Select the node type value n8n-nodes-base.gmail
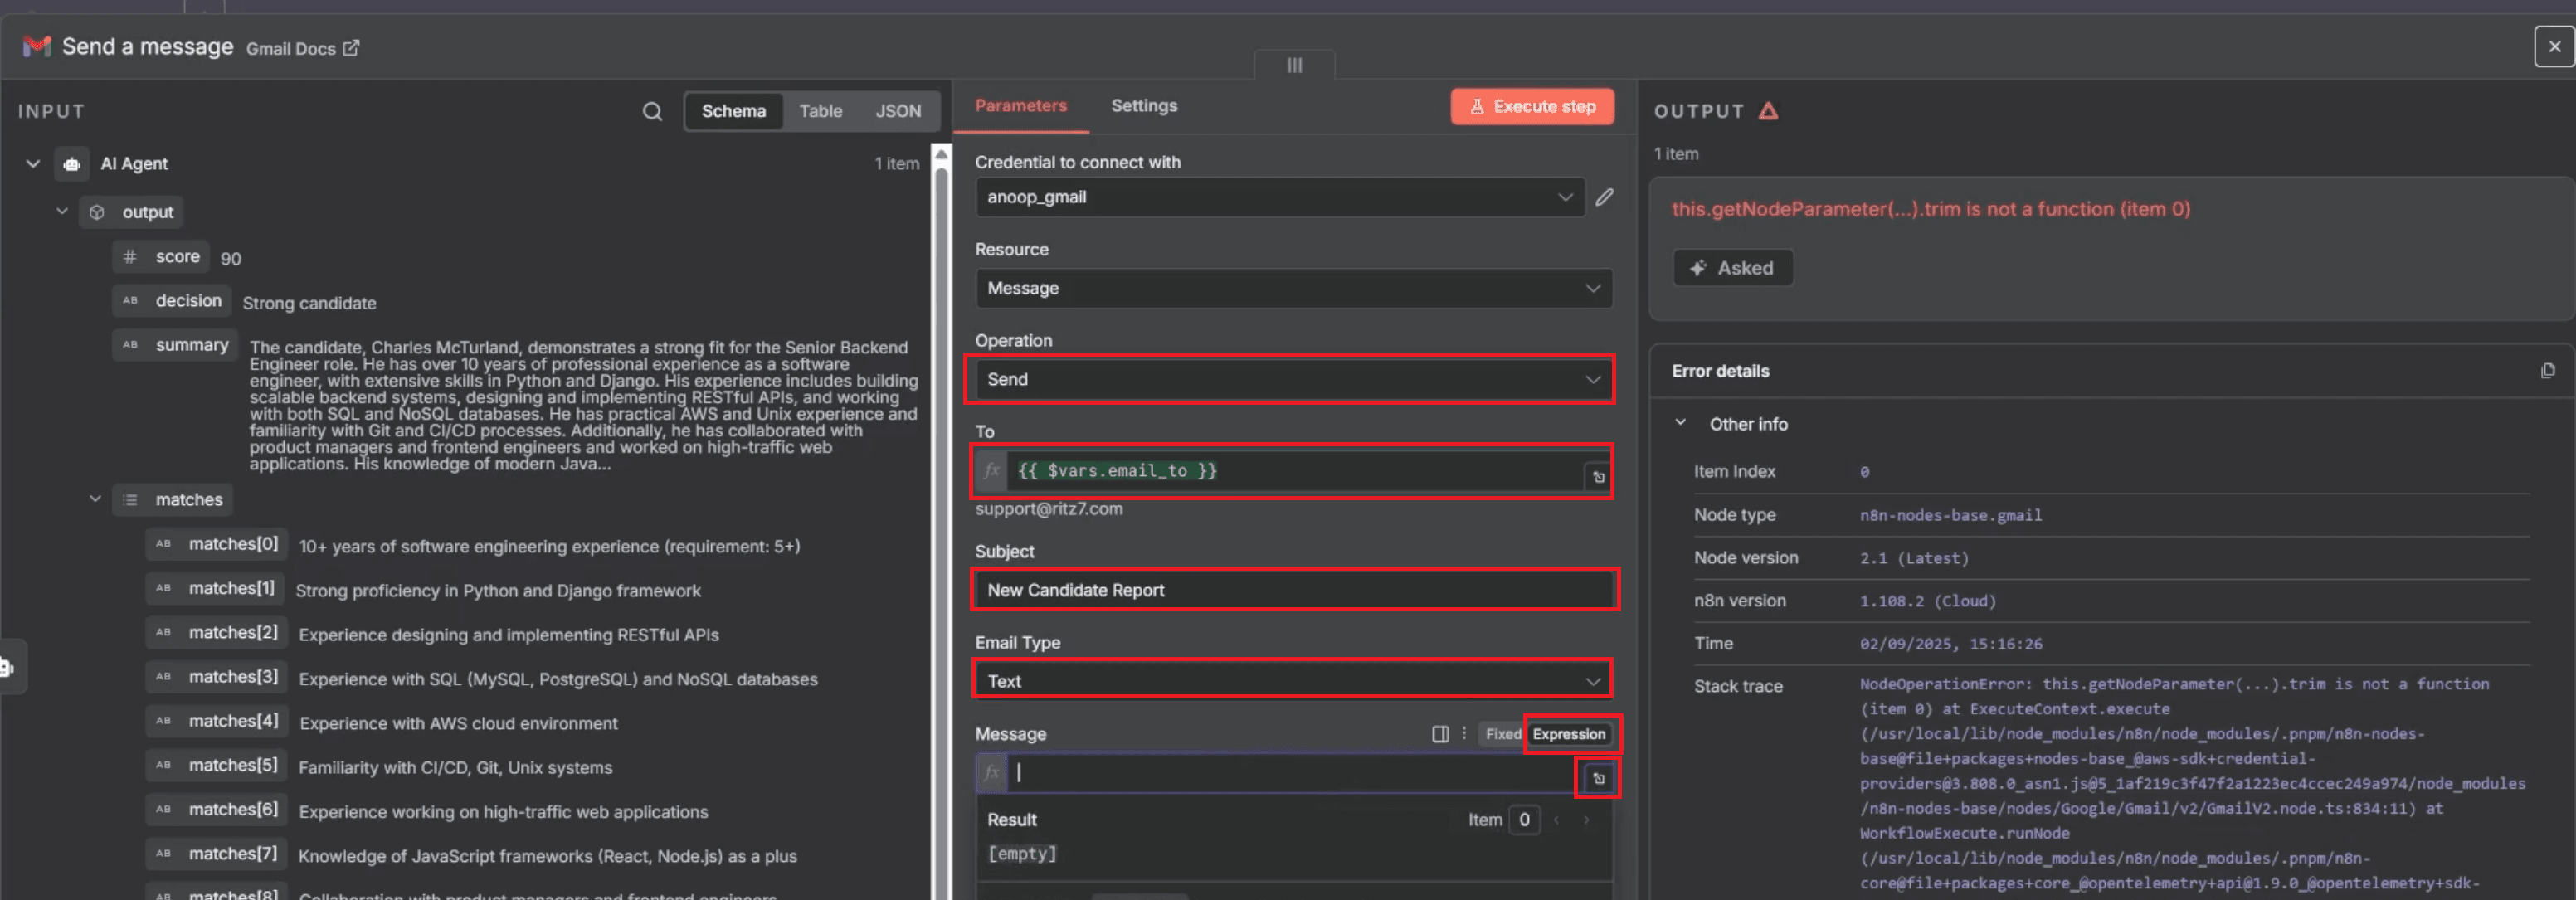Viewport: 2576px width, 900px height. pos(1950,515)
